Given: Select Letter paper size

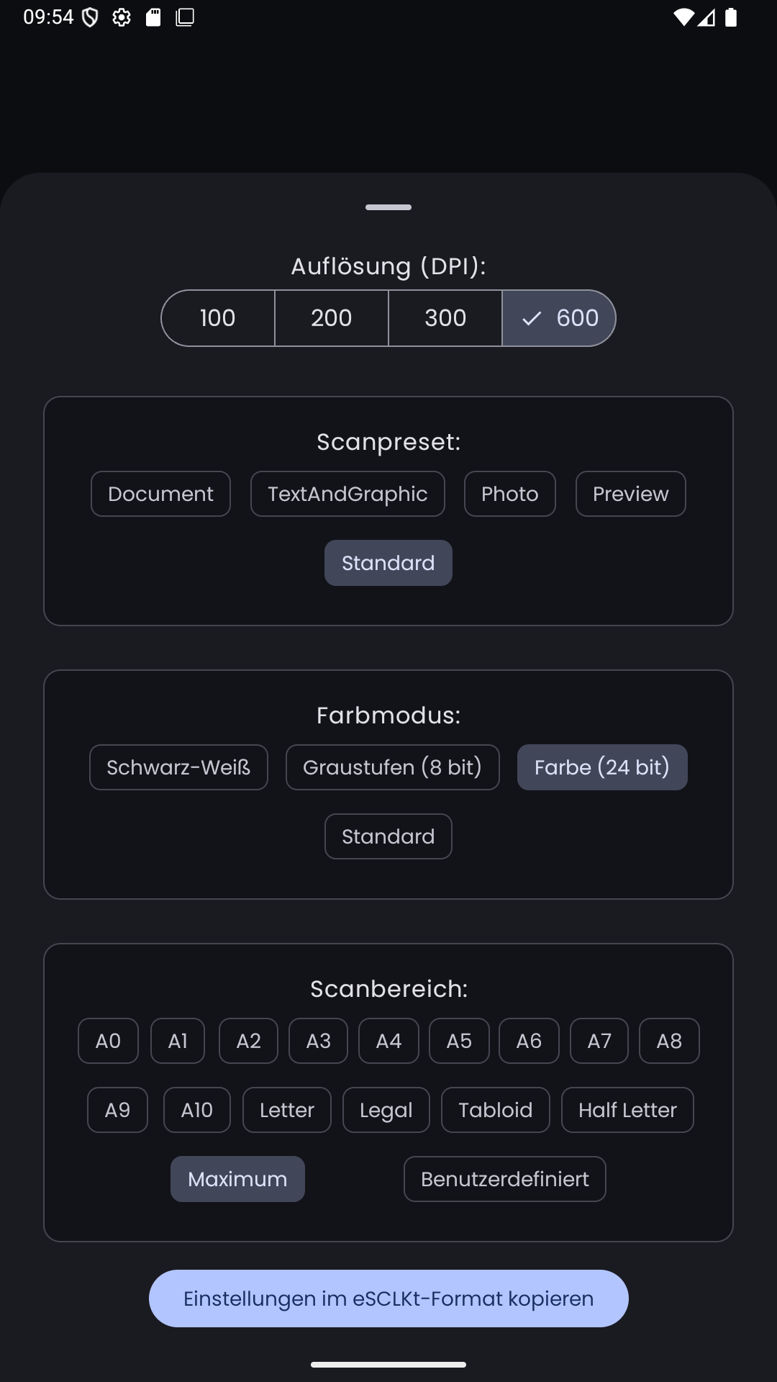Looking at the screenshot, I should click(286, 1110).
